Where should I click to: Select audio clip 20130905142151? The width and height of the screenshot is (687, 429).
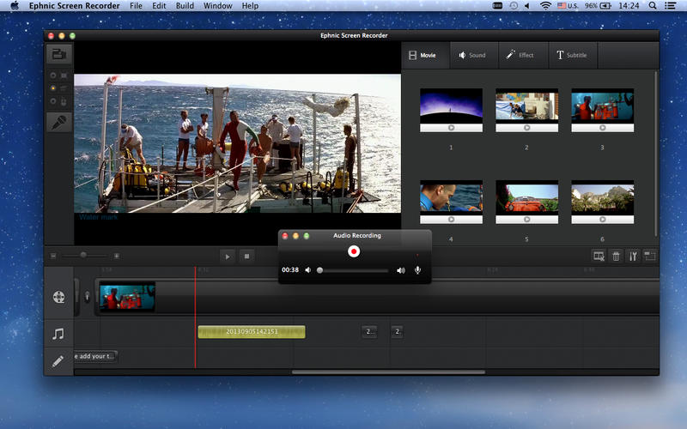(x=252, y=332)
